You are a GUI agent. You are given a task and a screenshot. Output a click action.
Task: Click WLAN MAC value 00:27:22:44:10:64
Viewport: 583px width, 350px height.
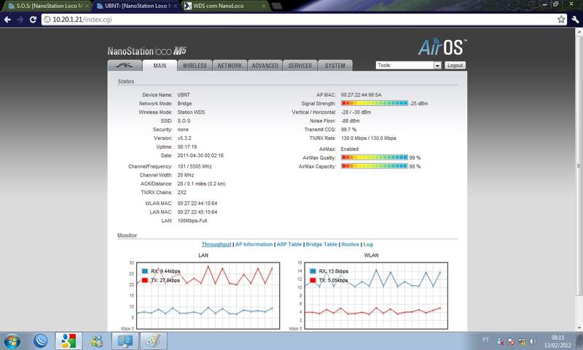pyautogui.click(x=197, y=203)
